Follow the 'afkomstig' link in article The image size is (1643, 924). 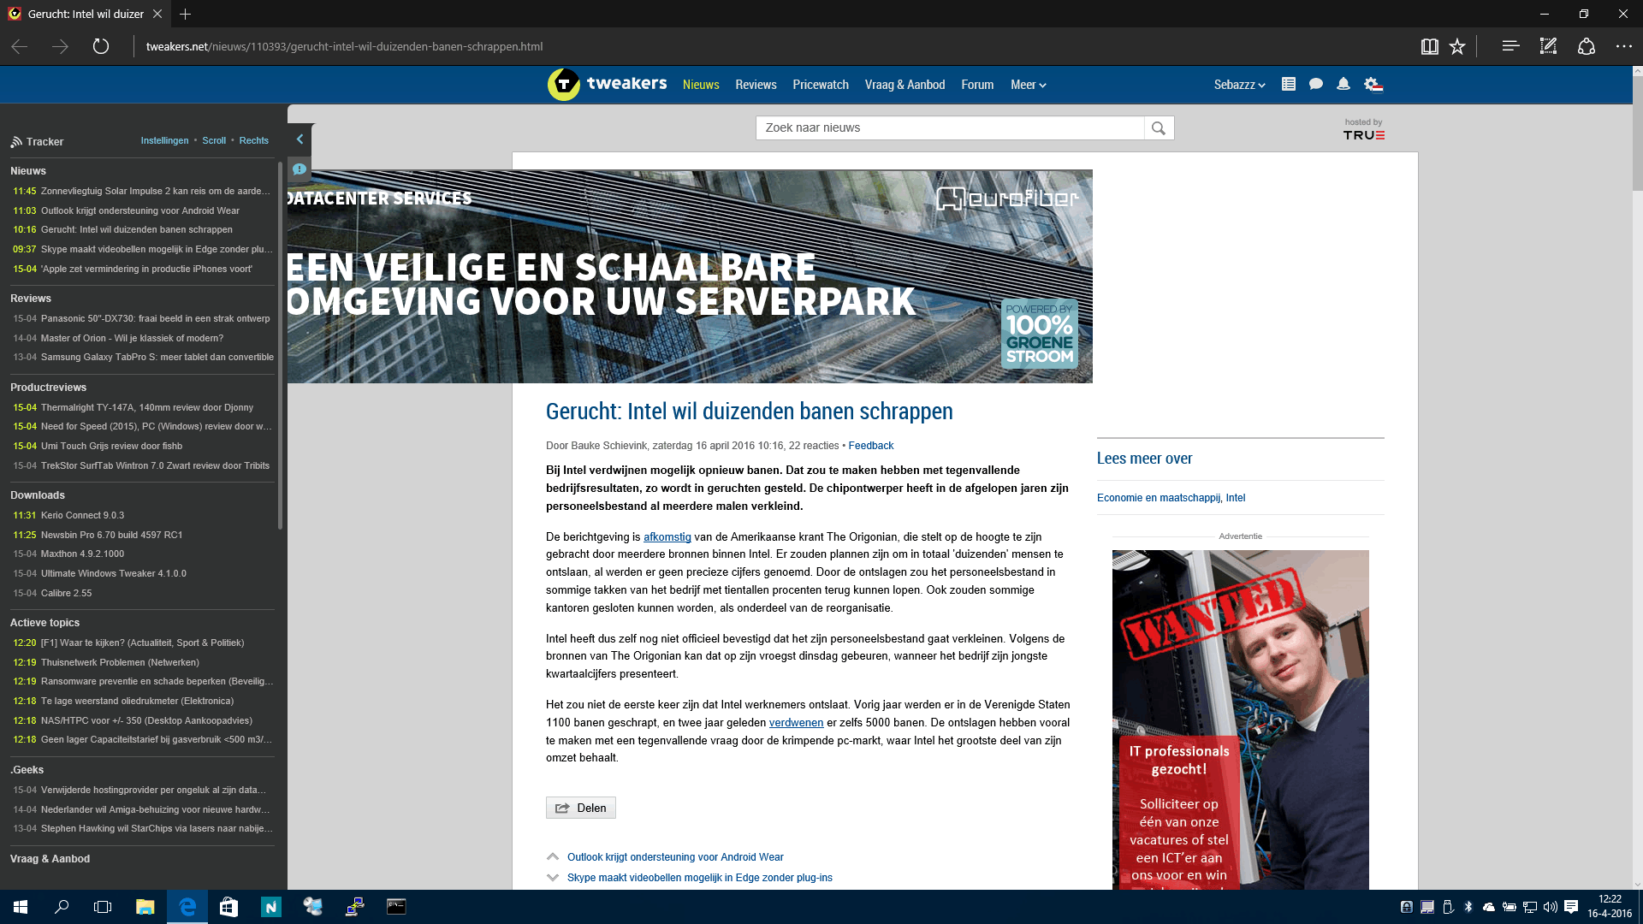tap(667, 537)
